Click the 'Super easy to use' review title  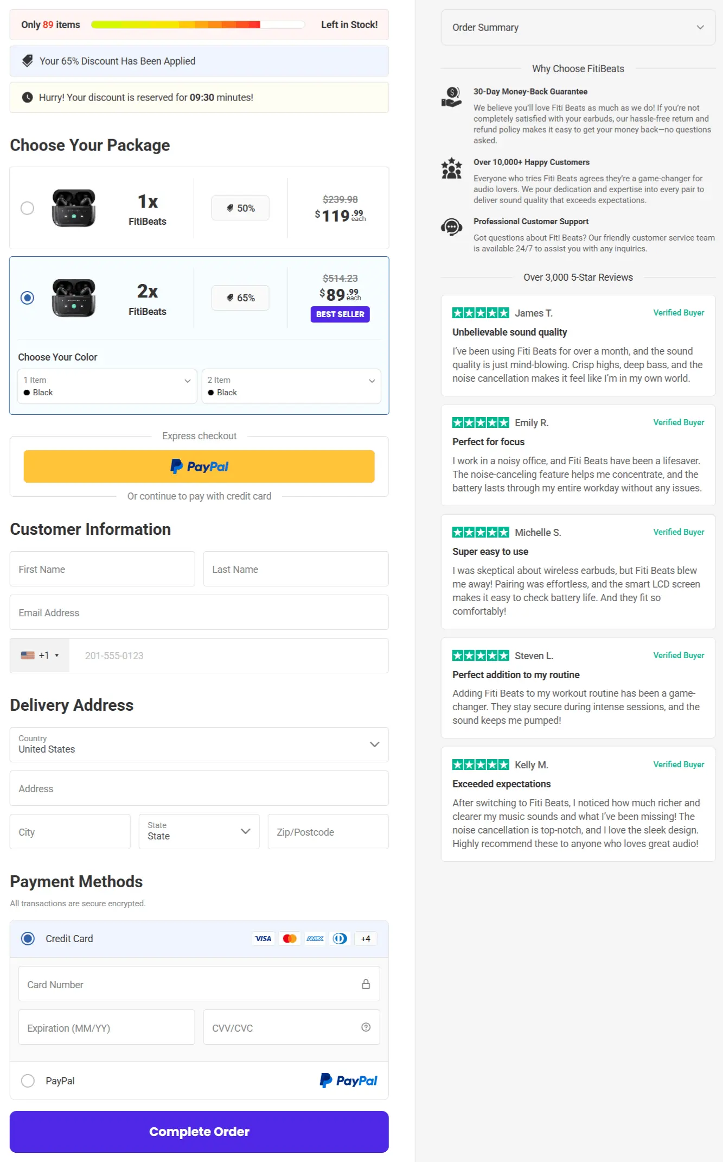[490, 551]
